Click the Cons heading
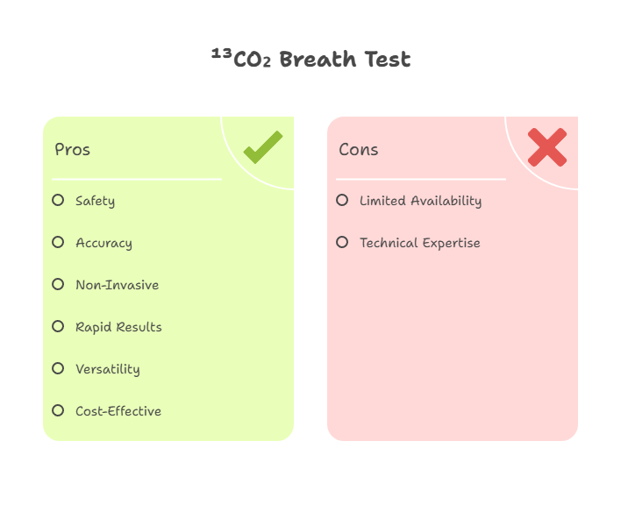621x505 pixels. coord(359,150)
